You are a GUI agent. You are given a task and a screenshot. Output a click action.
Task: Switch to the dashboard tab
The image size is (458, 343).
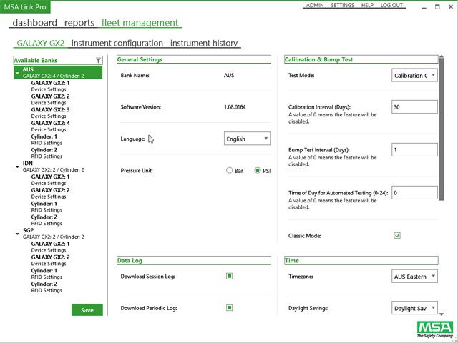pos(34,23)
